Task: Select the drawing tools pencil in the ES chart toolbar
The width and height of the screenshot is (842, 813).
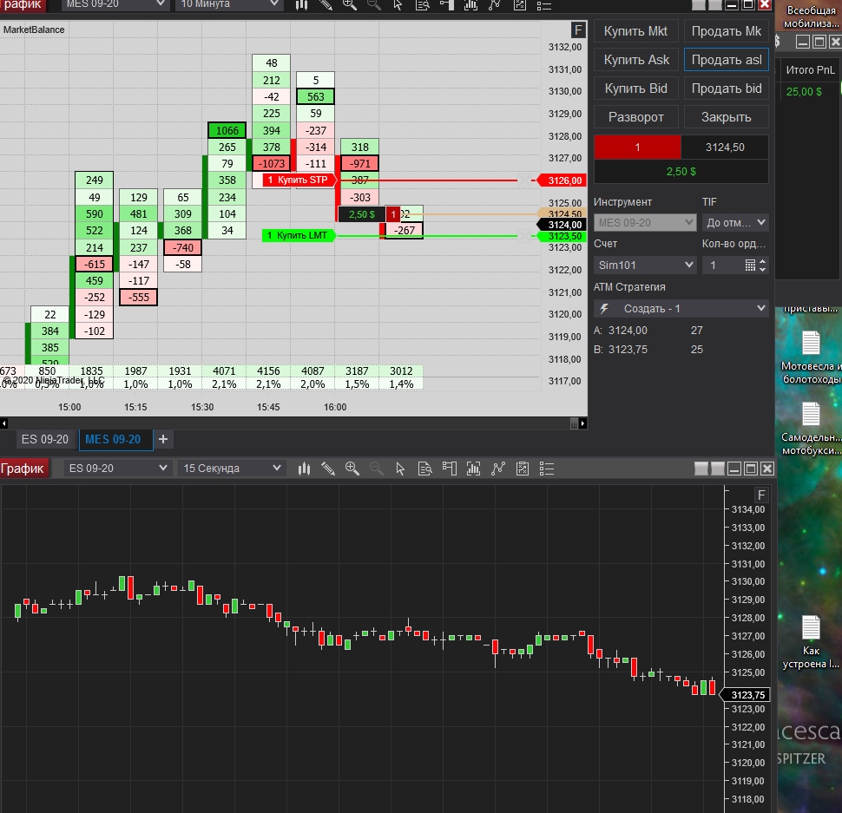Action: click(x=327, y=469)
